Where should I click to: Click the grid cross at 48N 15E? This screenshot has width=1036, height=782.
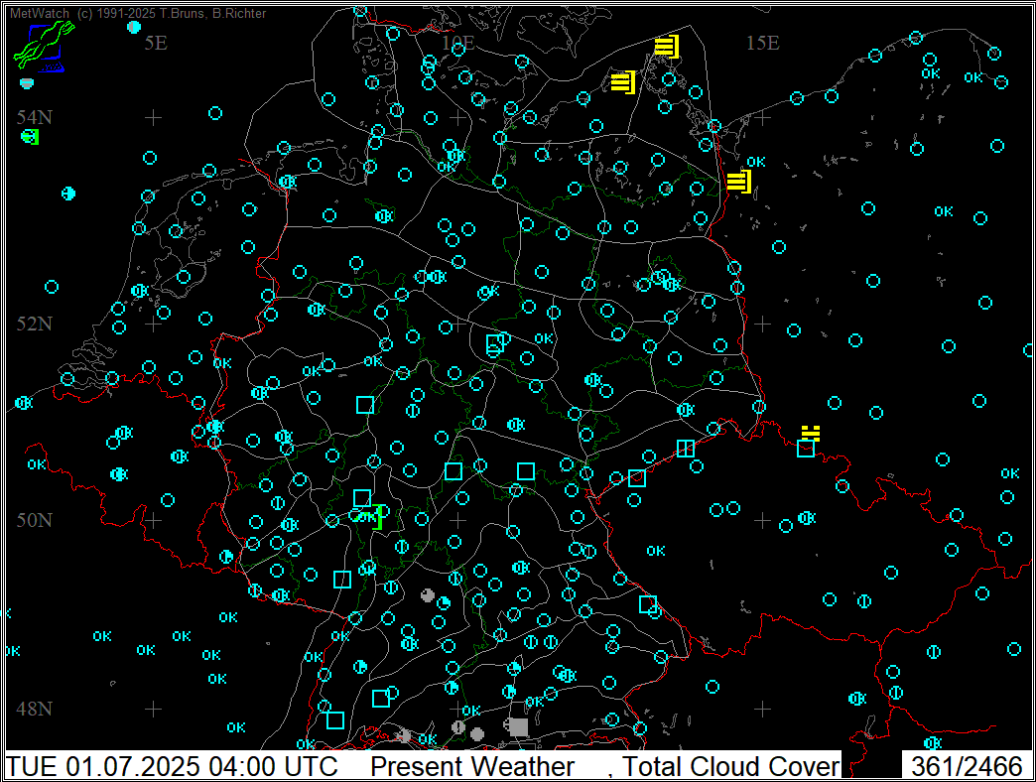762,709
